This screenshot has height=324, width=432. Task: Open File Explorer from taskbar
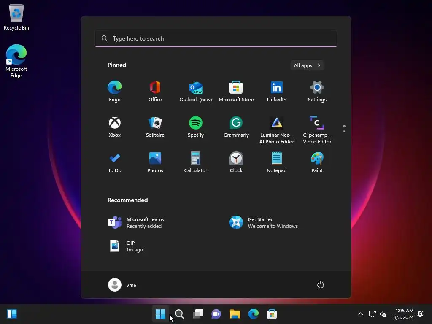click(x=235, y=314)
